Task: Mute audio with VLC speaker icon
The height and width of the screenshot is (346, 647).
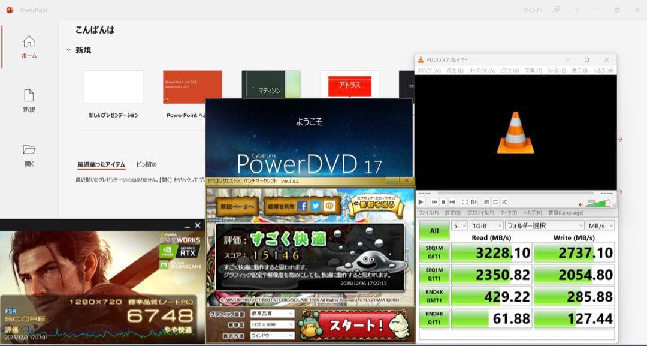Action: [581, 204]
